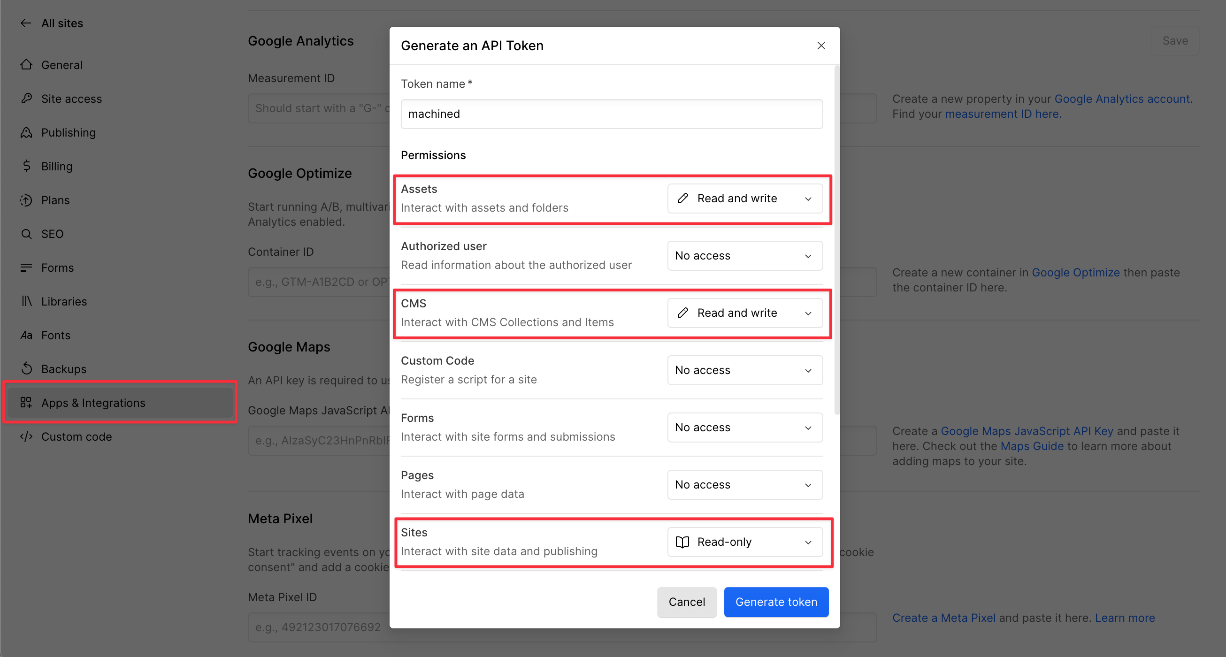Close the Generate an API Token dialog
Screen dimensions: 1226x657
[x=821, y=45]
